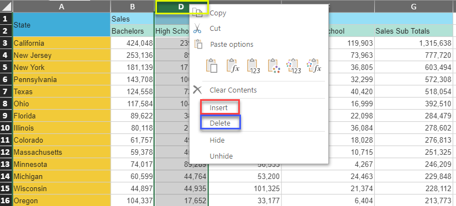This screenshot has height=206, width=456.
Task: Click the select-all triangle corner
Action: point(7,6)
